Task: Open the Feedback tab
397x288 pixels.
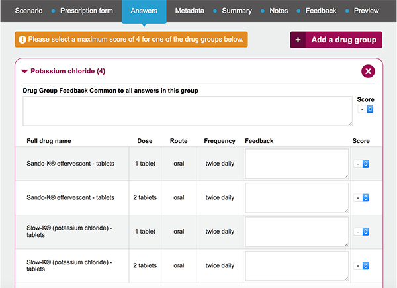Action: pos(321,11)
